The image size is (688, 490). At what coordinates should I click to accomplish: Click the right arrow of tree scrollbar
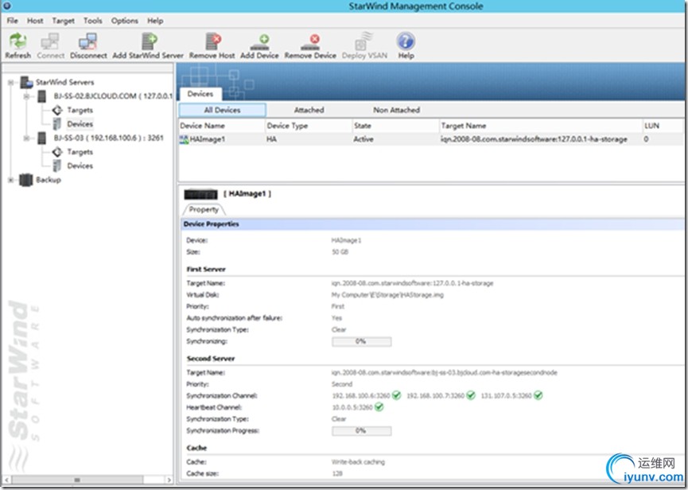169,480
